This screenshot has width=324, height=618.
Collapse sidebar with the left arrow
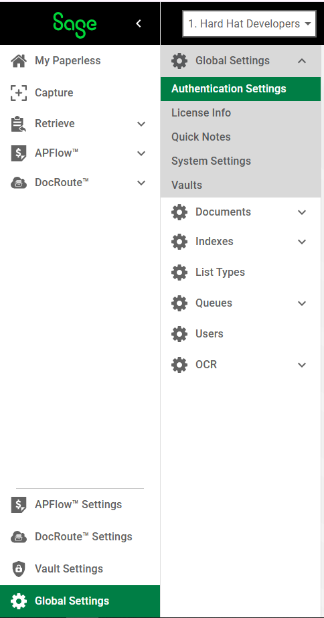point(139,23)
